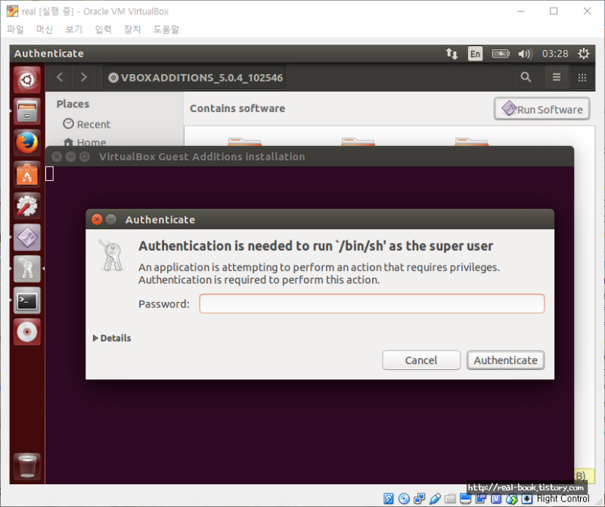Search files with the magnifier icon
The image size is (605, 507).
pos(526,77)
